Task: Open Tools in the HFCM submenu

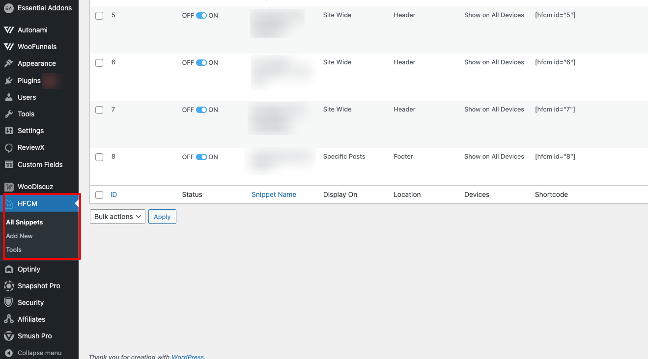Action: [14, 249]
